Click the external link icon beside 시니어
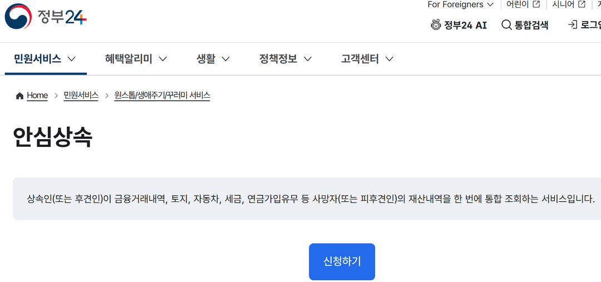Viewport: 601px width, 282px height. coord(582,4)
